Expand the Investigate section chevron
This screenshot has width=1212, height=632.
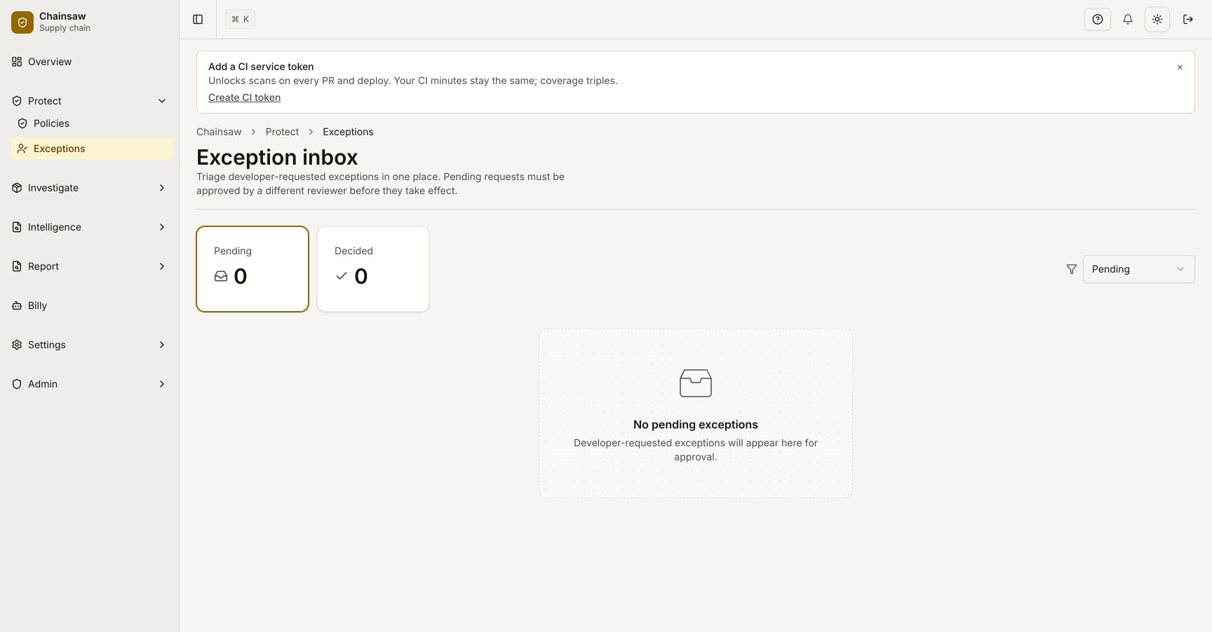(162, 188)
